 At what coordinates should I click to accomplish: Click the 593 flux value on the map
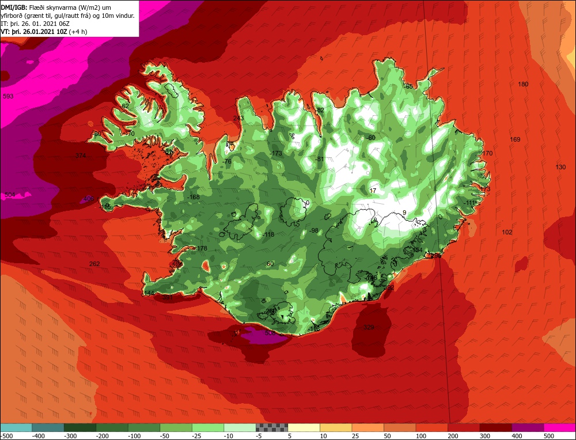[8, 96]
